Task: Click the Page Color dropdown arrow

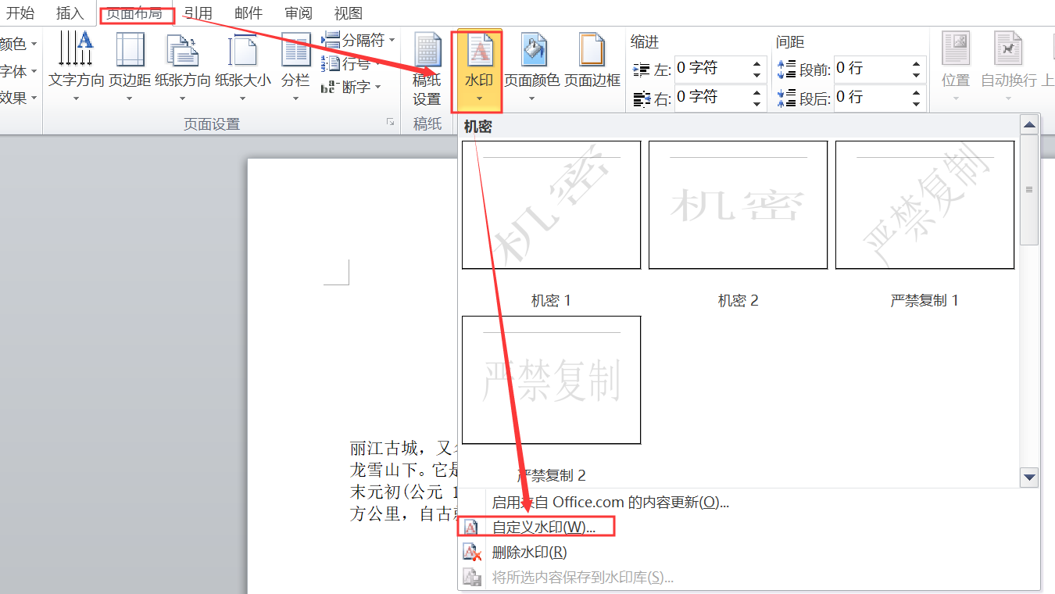Action: [x=531, y=99]
